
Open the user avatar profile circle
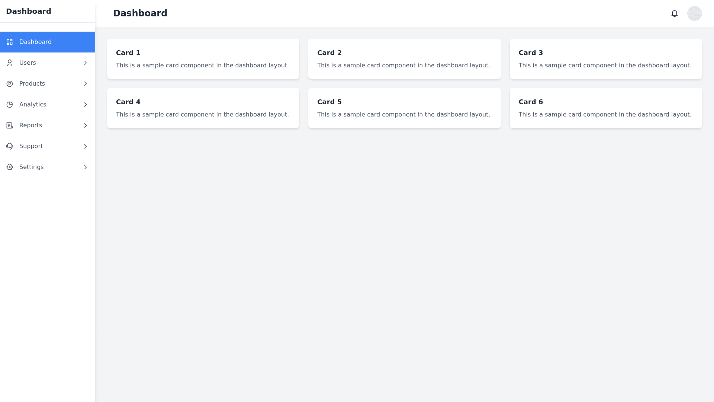(694, 13)
